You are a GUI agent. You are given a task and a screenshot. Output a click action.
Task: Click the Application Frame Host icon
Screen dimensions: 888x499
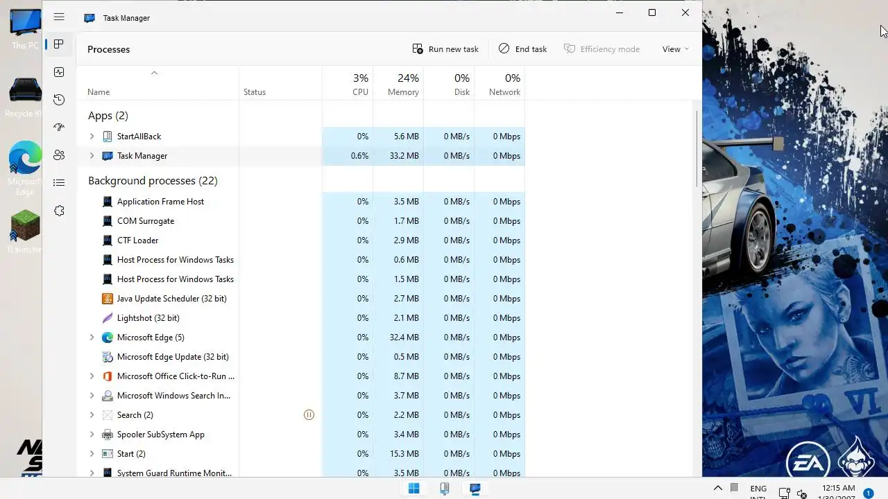(x=108, y=202)
